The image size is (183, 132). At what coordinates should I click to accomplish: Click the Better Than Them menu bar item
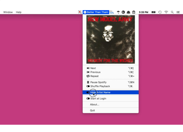[96, 12]
